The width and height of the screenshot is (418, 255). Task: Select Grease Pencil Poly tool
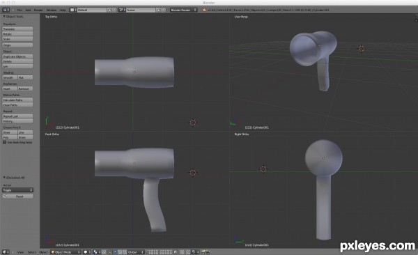pyautogui.click(x=10, y=138)
